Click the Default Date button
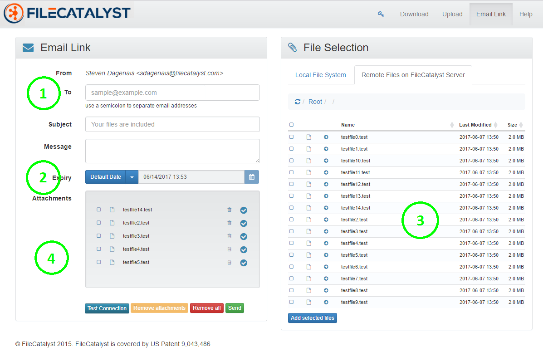 (x=106, y=177)
